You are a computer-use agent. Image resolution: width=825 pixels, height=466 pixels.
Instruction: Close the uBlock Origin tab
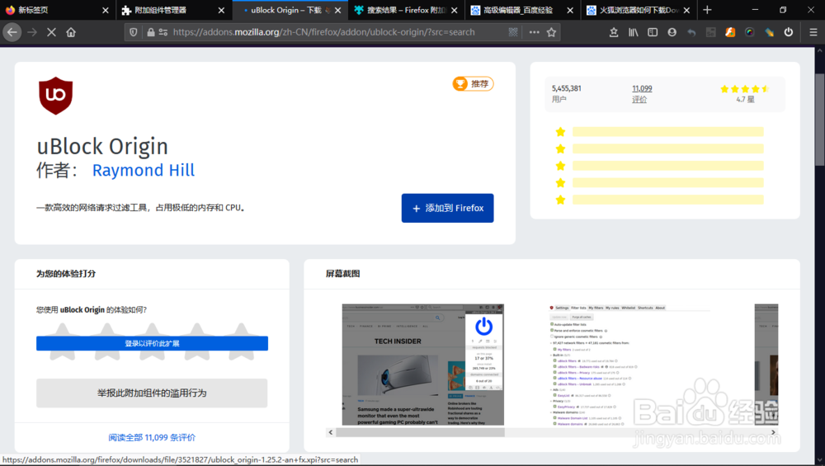337,10
